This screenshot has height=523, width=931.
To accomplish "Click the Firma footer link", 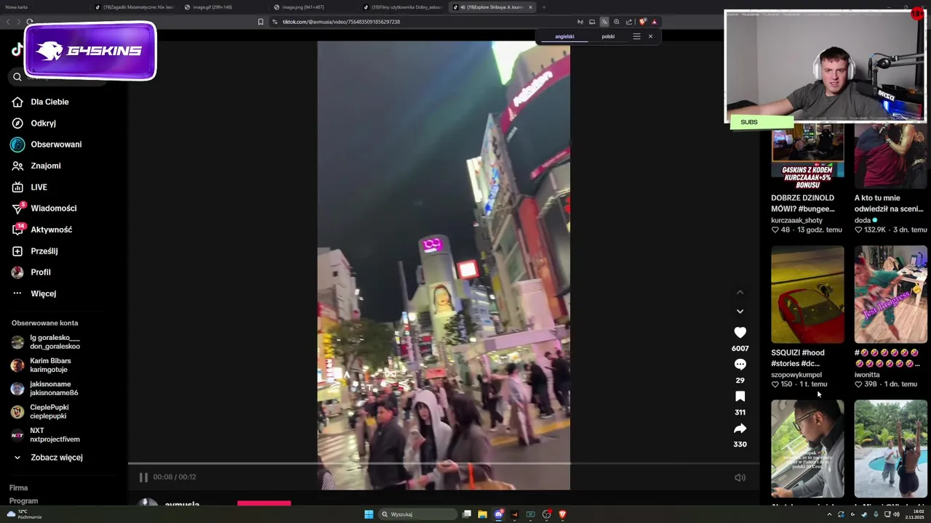I will [x=19, y=488].
